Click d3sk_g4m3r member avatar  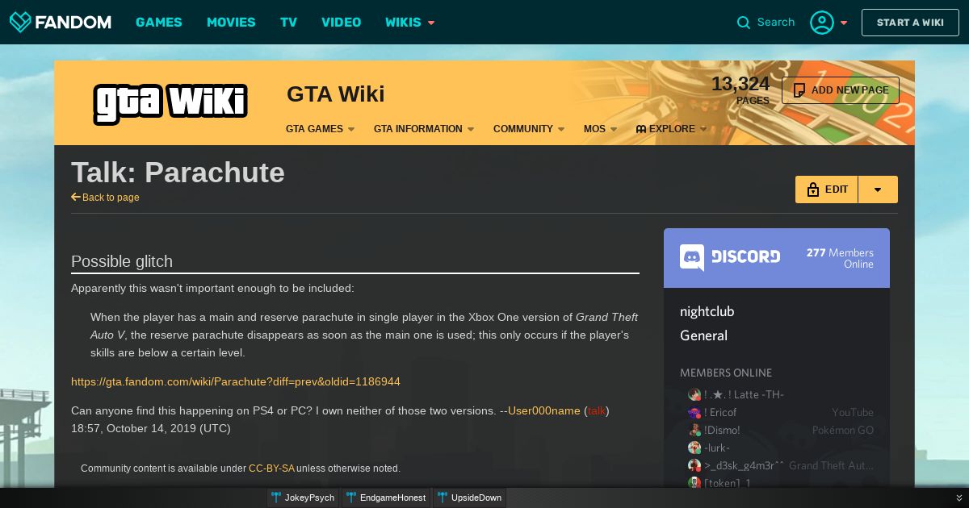tap(694, 465)
